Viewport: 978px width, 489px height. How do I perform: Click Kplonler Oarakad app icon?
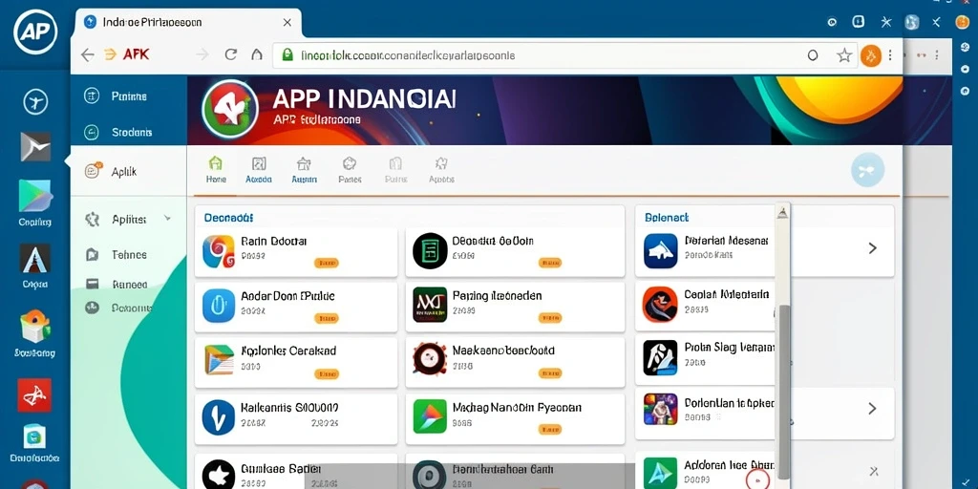219,359
